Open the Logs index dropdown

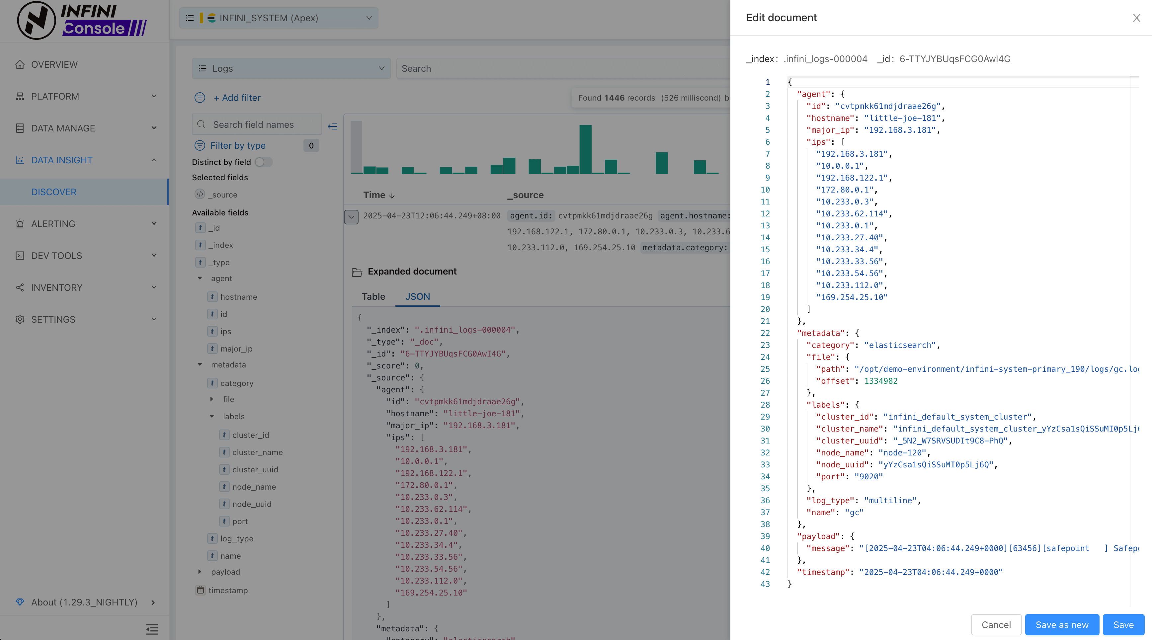click(x=291, y=68)
